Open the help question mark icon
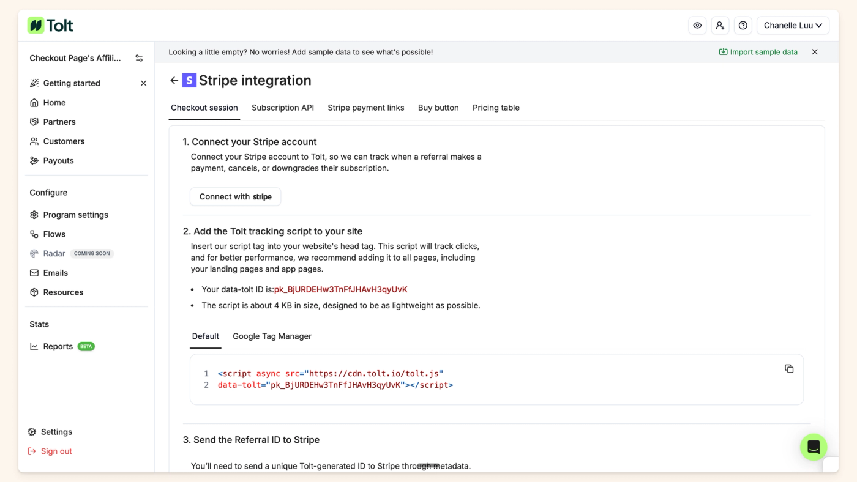857x482 pixels. pos(743,25)
